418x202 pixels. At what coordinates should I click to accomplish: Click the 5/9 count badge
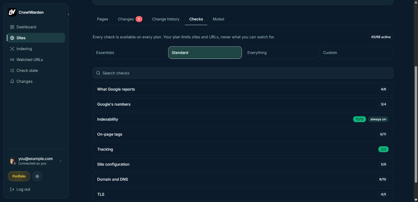click(383, 164)
